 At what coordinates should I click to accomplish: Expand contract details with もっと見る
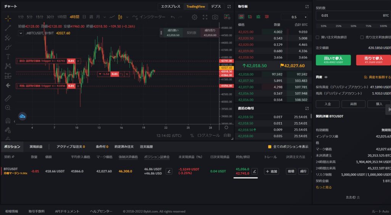(x=324, y=188)
